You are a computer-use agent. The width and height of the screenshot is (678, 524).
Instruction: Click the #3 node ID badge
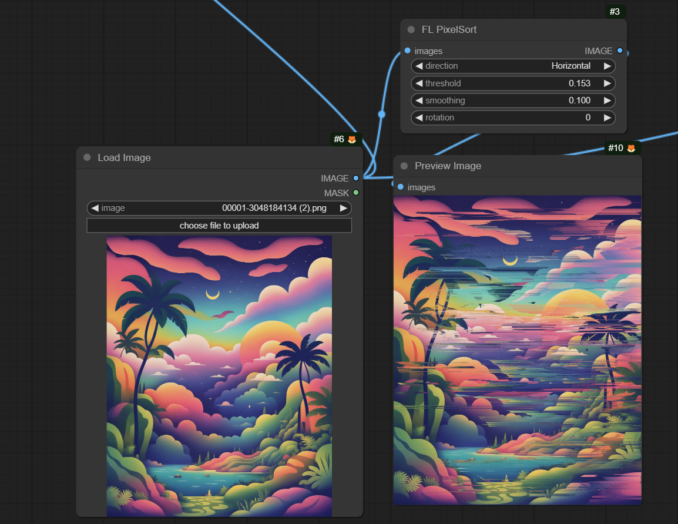(614, 11)
